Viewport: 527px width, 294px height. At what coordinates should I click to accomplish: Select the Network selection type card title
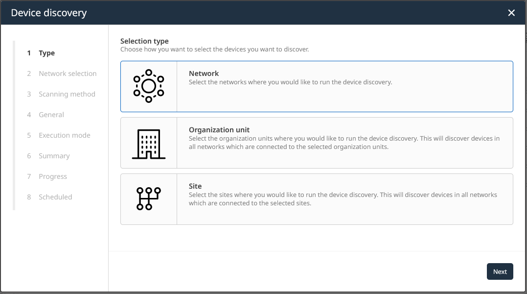204,73
